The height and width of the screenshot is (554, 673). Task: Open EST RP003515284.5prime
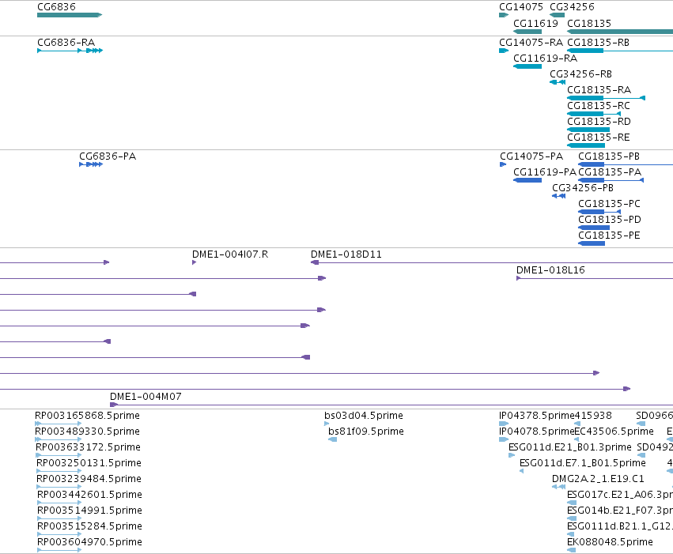pyautogui.click(x=89, y=526)
